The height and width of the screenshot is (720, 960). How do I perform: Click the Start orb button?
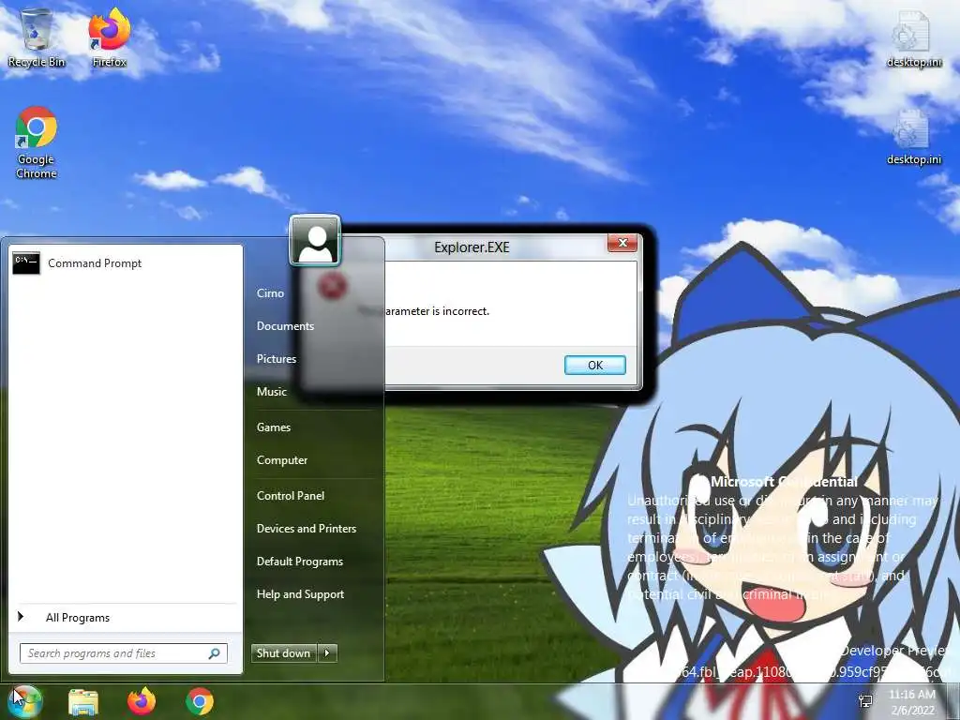point(23,701)
